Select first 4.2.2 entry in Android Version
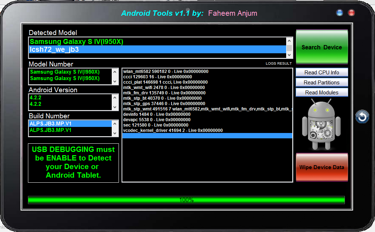Viewport: 375px width, 232px height. pyautogui.click(x=70, y=98)
